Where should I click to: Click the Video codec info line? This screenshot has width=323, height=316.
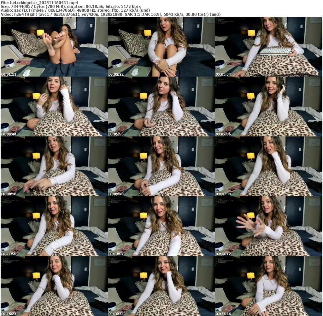[x=110, y=14]
